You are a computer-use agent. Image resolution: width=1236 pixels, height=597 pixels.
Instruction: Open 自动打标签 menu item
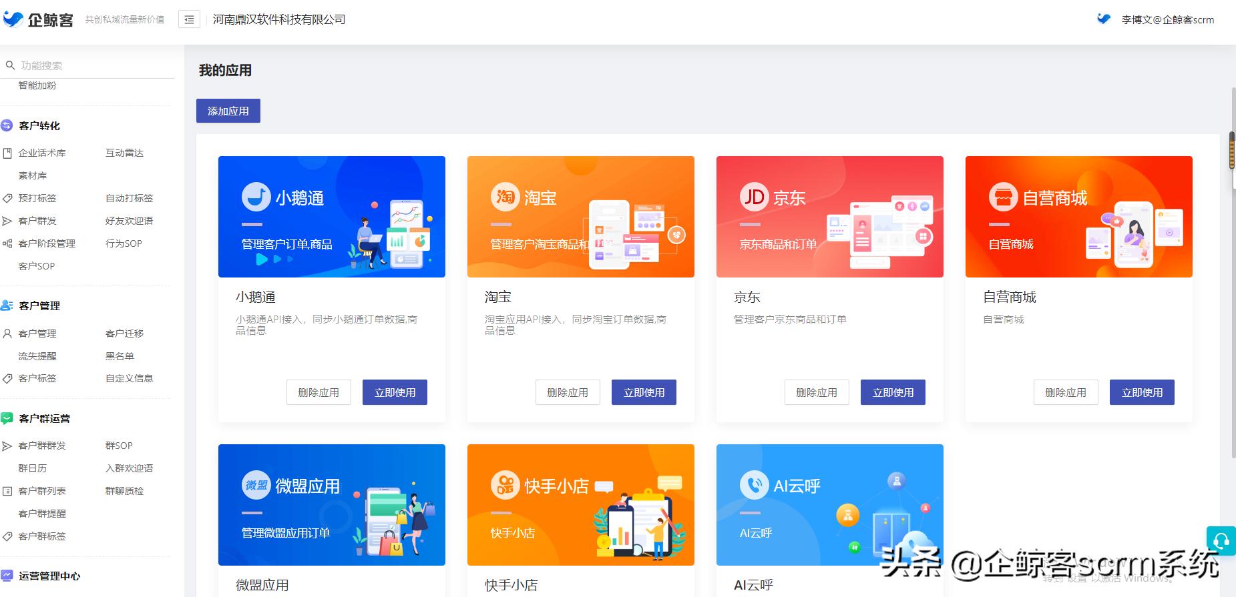point(130,198)
